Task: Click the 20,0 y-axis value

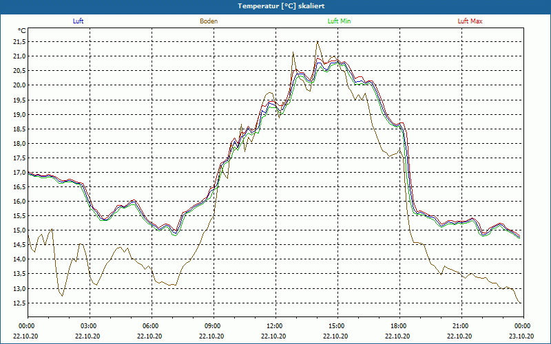Action: [19, 85]
